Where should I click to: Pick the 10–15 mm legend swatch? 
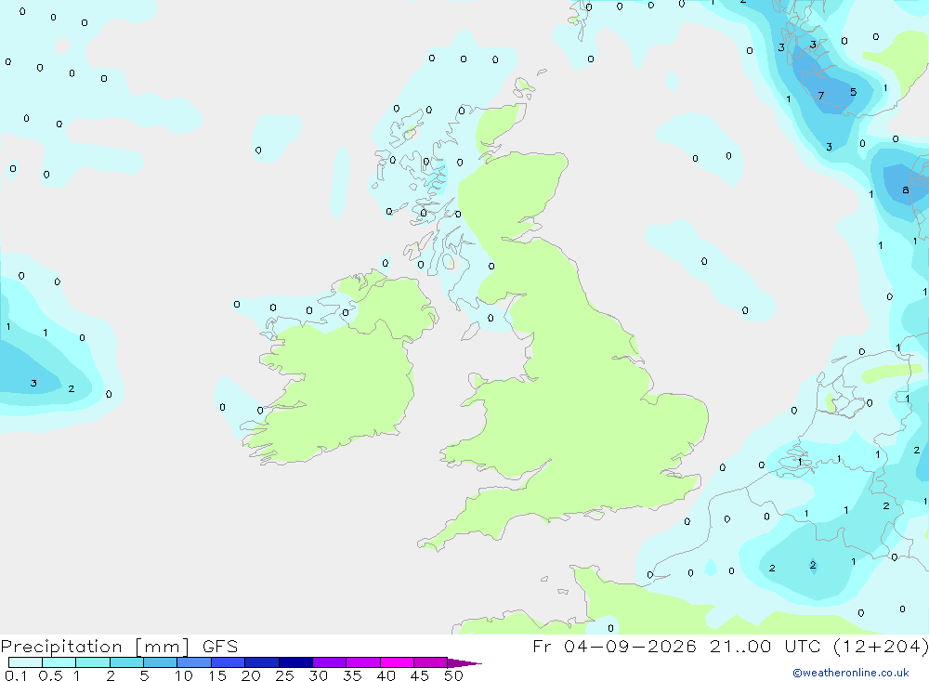(194, 662)
